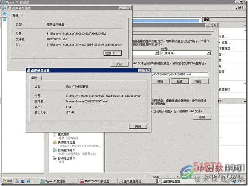Image resolution: width=248 pixels, height=186 pixels.
Task: Click the 开始 Start button
Action: click(x=7, y=181)
